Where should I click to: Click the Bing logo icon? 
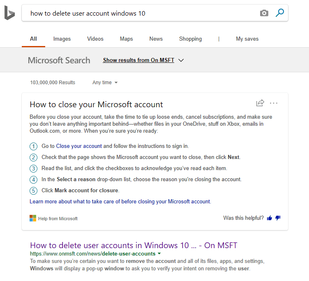coord(9,13)
